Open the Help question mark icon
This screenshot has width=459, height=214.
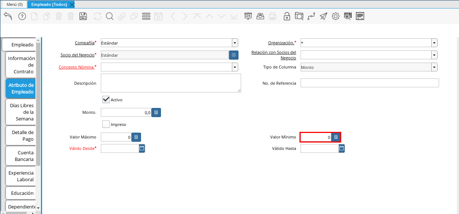(x=22, y=16)
